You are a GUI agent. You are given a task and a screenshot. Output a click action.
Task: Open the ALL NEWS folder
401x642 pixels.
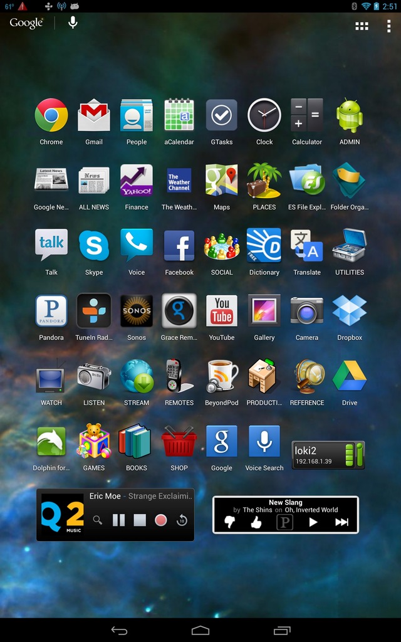pos(94,180)
